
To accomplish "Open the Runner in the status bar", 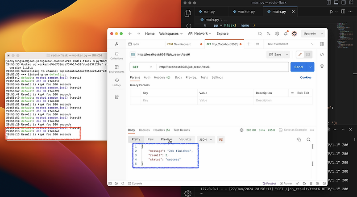I will pyautogui.click(x=286, y=183).
